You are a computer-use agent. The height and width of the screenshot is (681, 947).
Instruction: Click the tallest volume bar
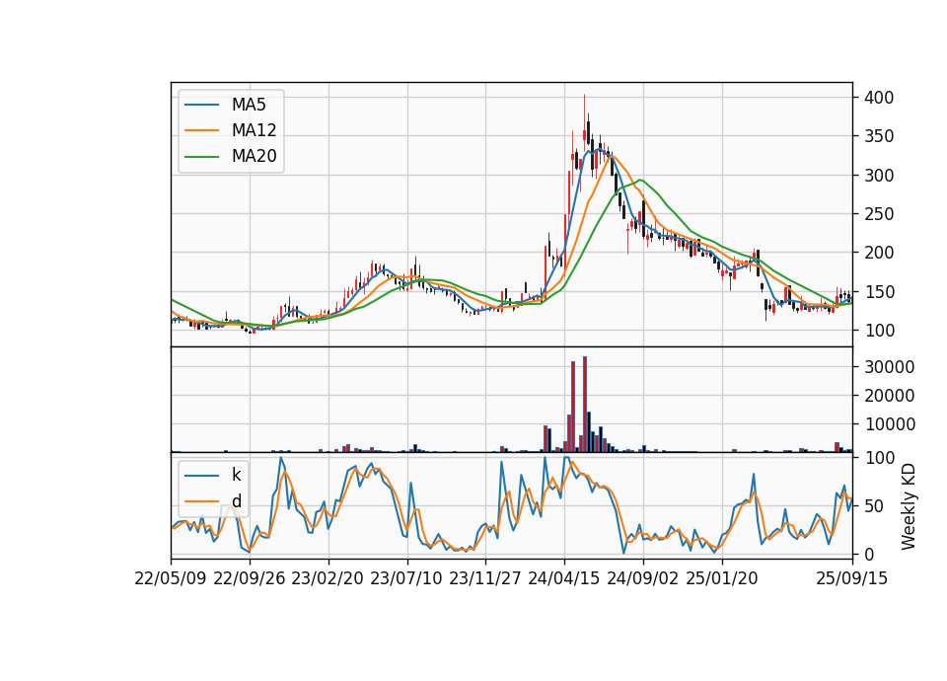pos(585,405)
